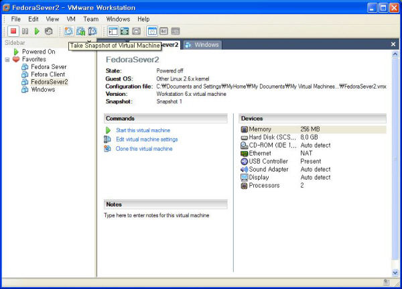Select the CD-ROM Auto detect row
The width and height of the screenshot is (402, 289).
pyautogui.click(x=314, y=146)
